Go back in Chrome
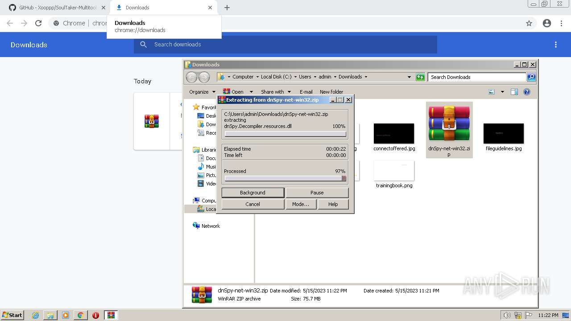This screenshot has height=321, width=571. 10,23
